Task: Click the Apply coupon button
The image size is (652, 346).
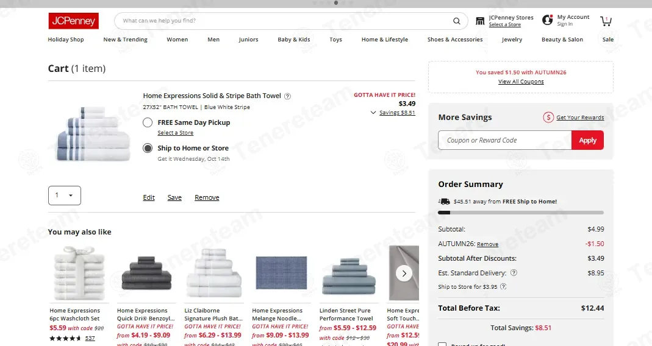Action: pyautogui.click(x=587, y=140)
